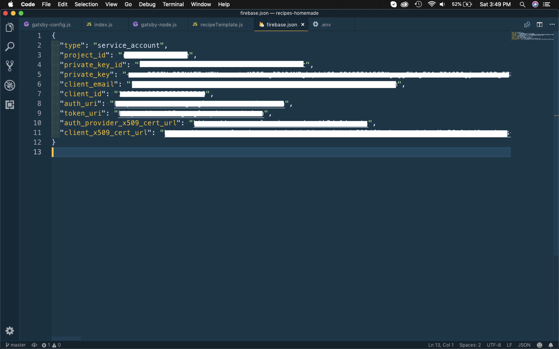Click the Sat 3:49 PM clock
This screenshot has height=349, width=559.
point(495,4)
